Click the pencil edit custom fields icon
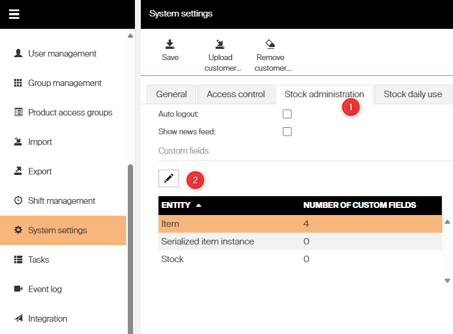453x334 pixels. click(169, 178)
